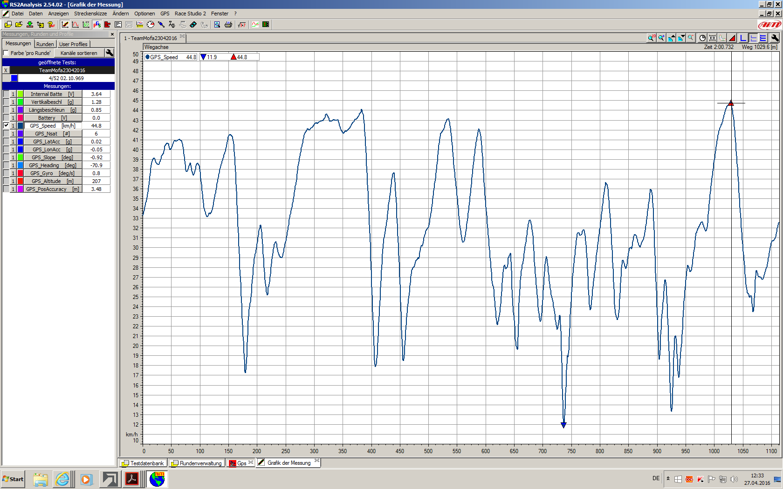Click the clock time-axis icon
This screenshot has width=783, height=489.
pyautogui.click(x=702, y=38)
